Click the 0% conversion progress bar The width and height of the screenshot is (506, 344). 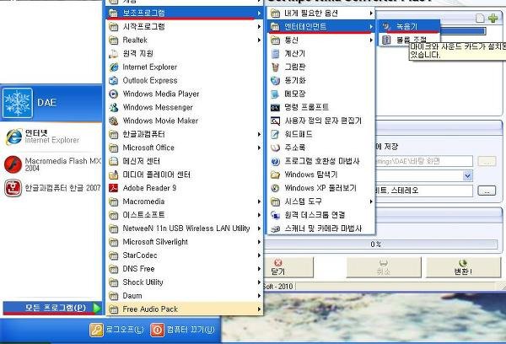[381, 245]
